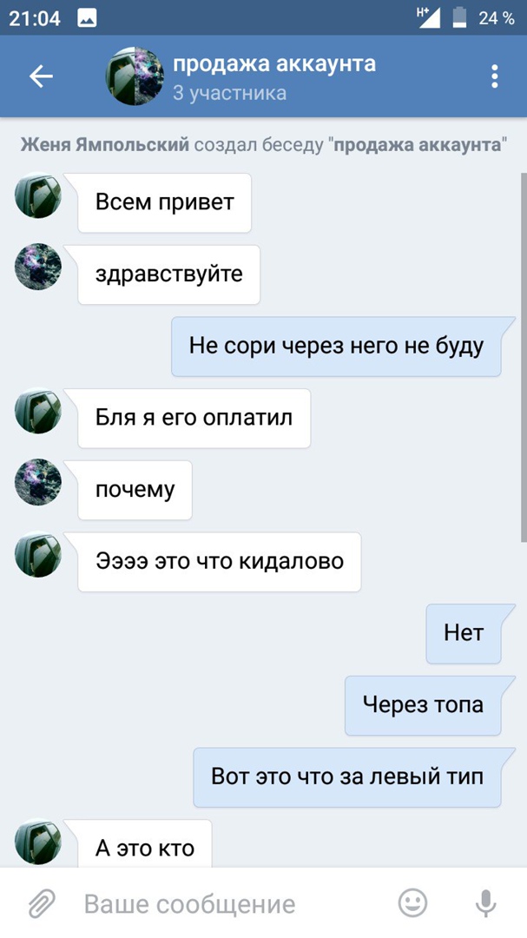Click the chat scrollbar on right edge

tap(524, 359)
